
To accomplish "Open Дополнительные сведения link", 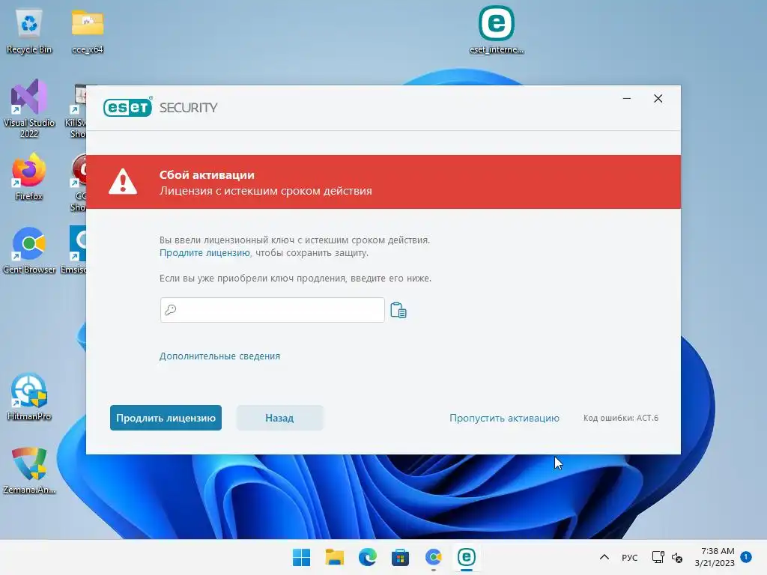I will point(219,356).
